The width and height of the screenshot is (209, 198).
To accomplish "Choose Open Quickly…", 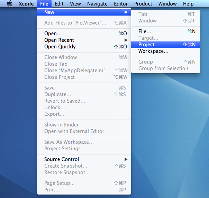I will click(x=84, y=47).
